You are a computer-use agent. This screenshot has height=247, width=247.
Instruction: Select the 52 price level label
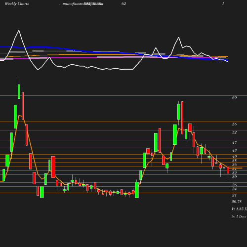[234, 132]
